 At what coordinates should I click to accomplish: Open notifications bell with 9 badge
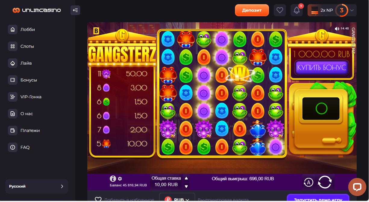click(297, 10)
